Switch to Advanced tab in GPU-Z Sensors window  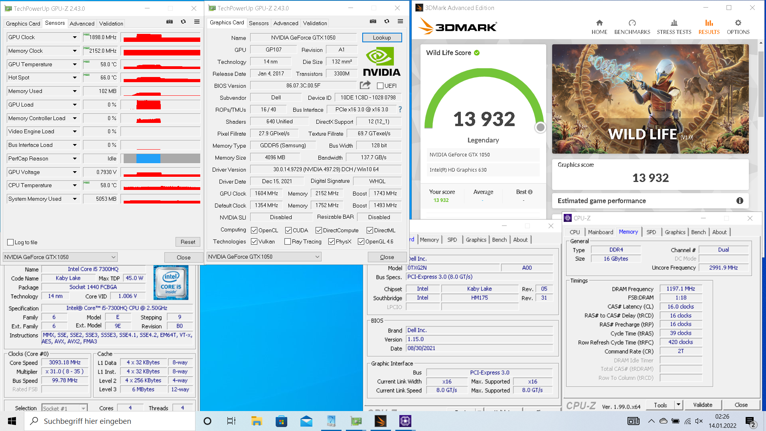point(82,24)
